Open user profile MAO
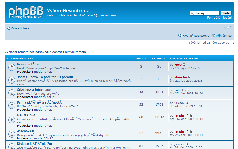This screenshot has width=238, height=149. pos(178,65)
